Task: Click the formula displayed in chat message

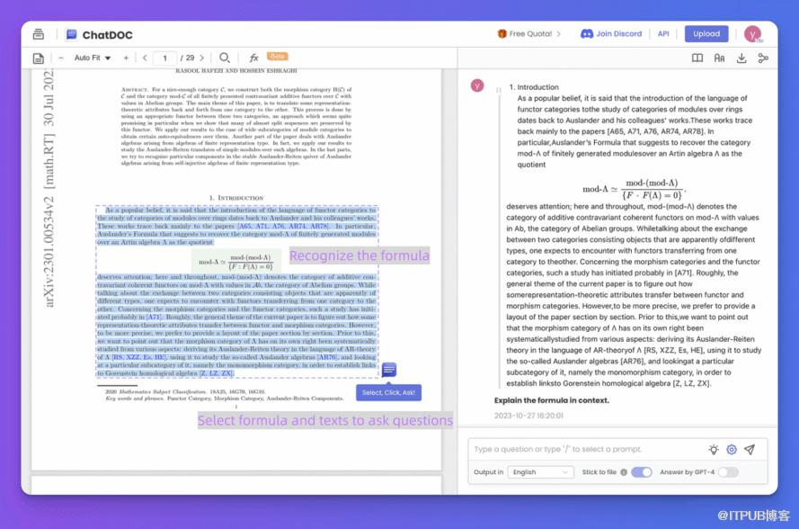Action: (634, 189)
